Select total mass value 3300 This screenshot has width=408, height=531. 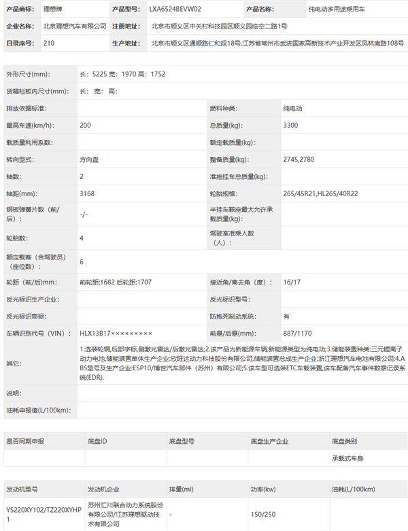(x=290, y=125)
